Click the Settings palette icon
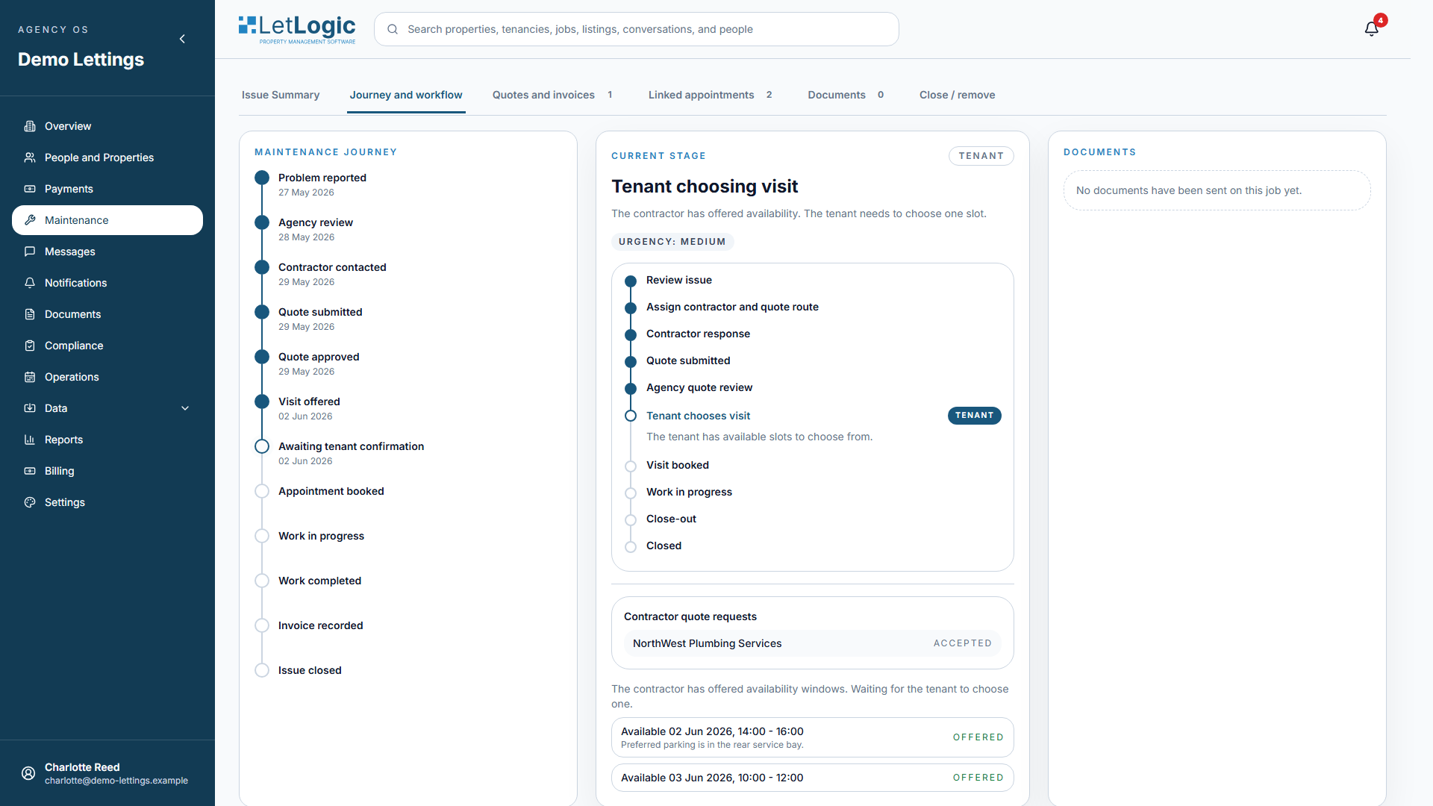 pyautogui.click(x=30, y=502)
